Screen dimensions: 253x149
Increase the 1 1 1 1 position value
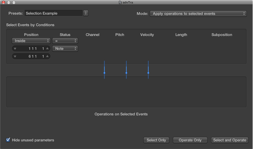click(x=47, y=49)
